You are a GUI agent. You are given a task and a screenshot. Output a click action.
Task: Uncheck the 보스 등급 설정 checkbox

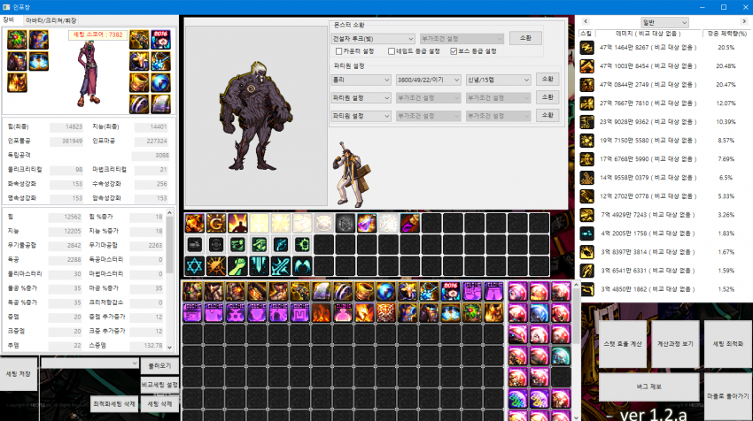click(454, 51)
